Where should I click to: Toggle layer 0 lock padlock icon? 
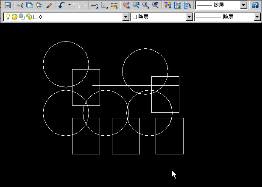(29, 17)
